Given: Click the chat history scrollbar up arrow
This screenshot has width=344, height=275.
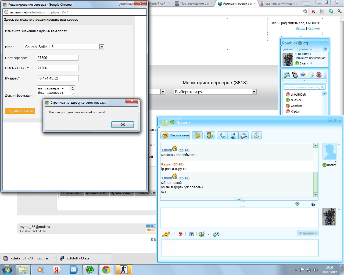Looking at the screenshot, I should tap(316, 145).
